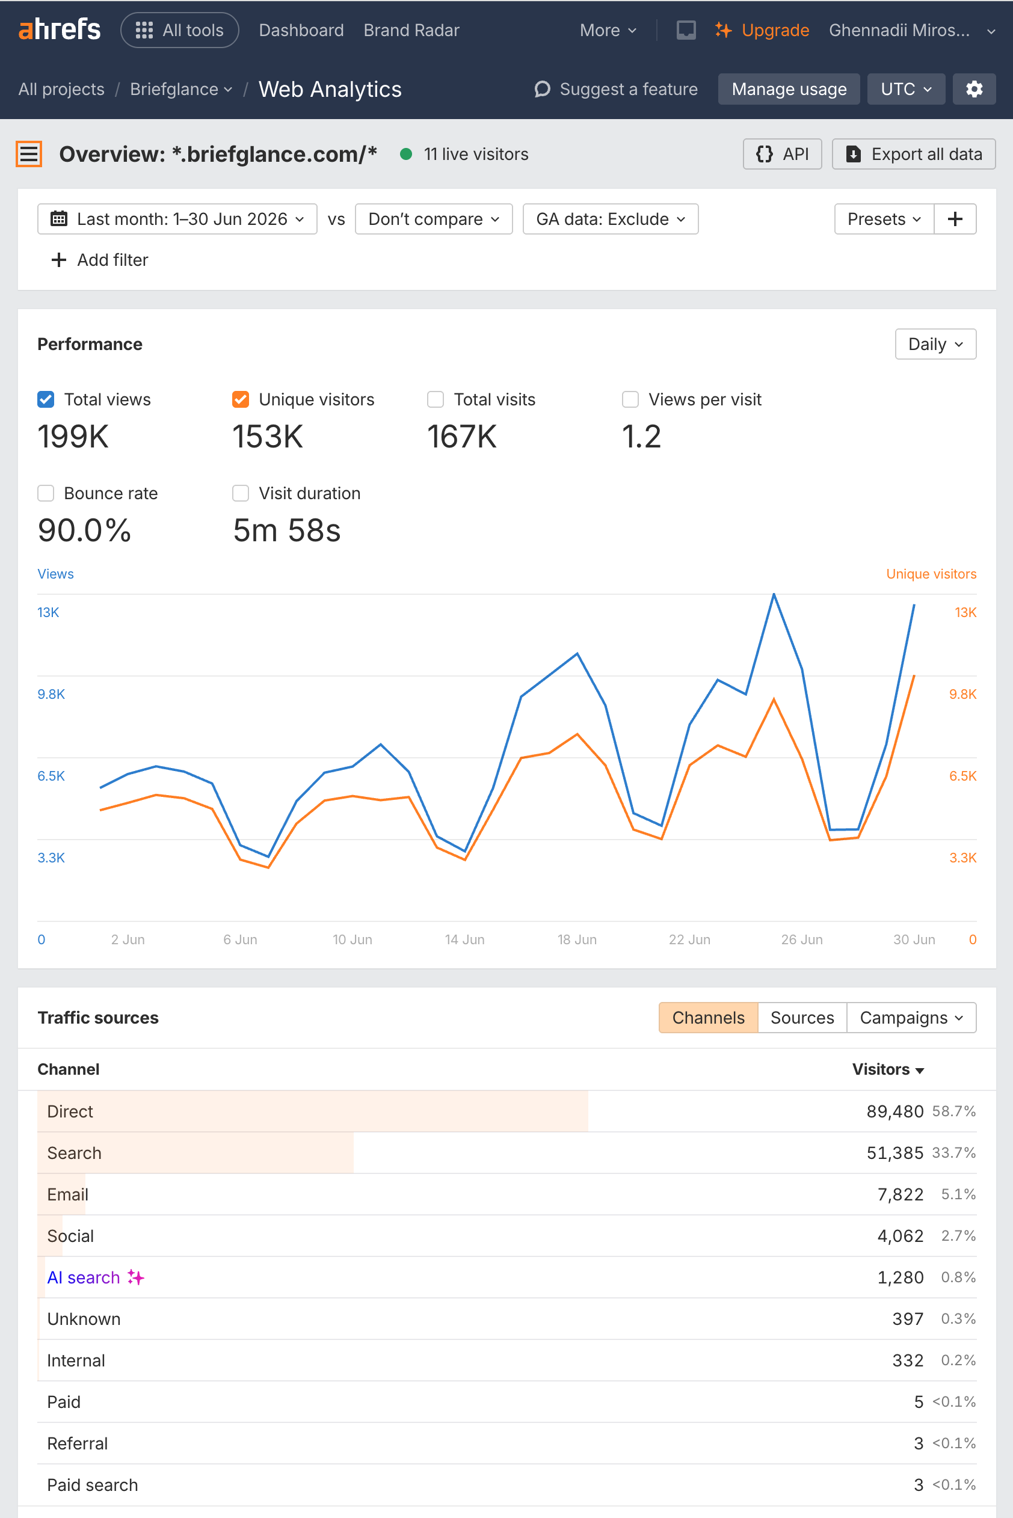Image resolution: width=1013 pixels, height=1518 pixels.
Task: Click the Direct channel row
Action: coord(506,1111)
